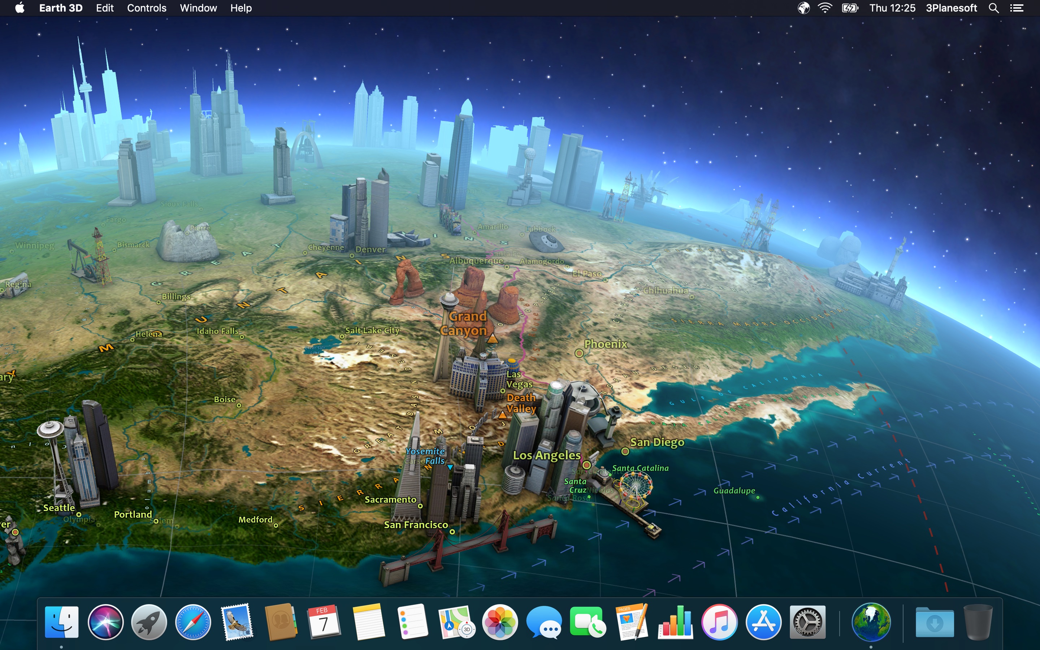Click the Seattle city label
This screenshot has height=650, width=1040.
pos(59,508)
